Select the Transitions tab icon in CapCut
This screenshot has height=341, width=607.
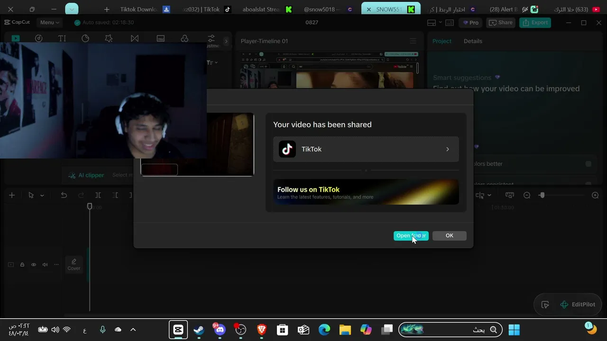[x=135, y=38]
